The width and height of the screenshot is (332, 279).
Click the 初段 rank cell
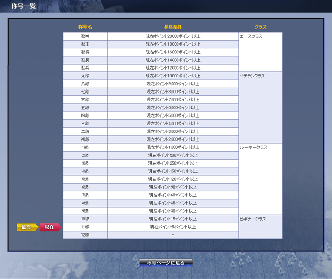85,139
